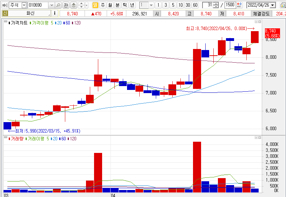Choose the 60 interval button
286x197 pixels.
point(195,5)
